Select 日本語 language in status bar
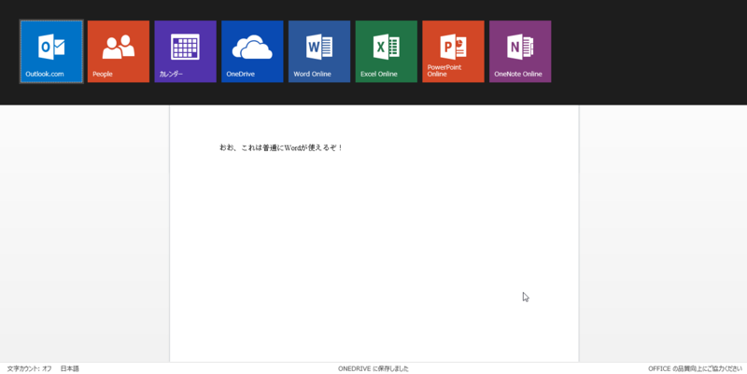 click(x=70, y=368)
